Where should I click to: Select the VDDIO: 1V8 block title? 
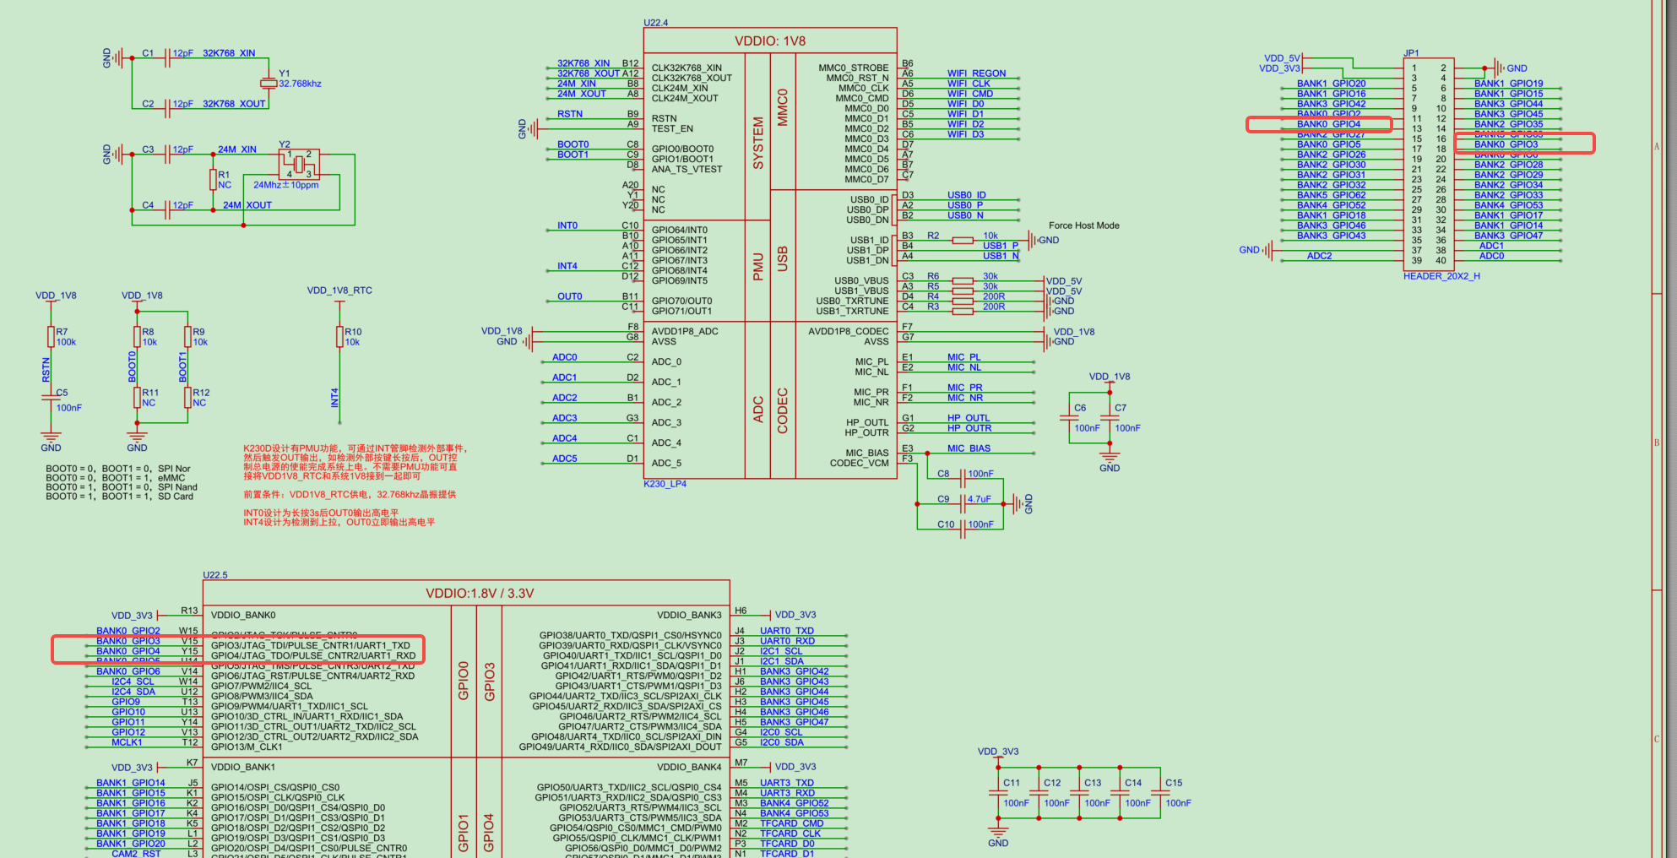pyautogui.click(x=769, y=41)
